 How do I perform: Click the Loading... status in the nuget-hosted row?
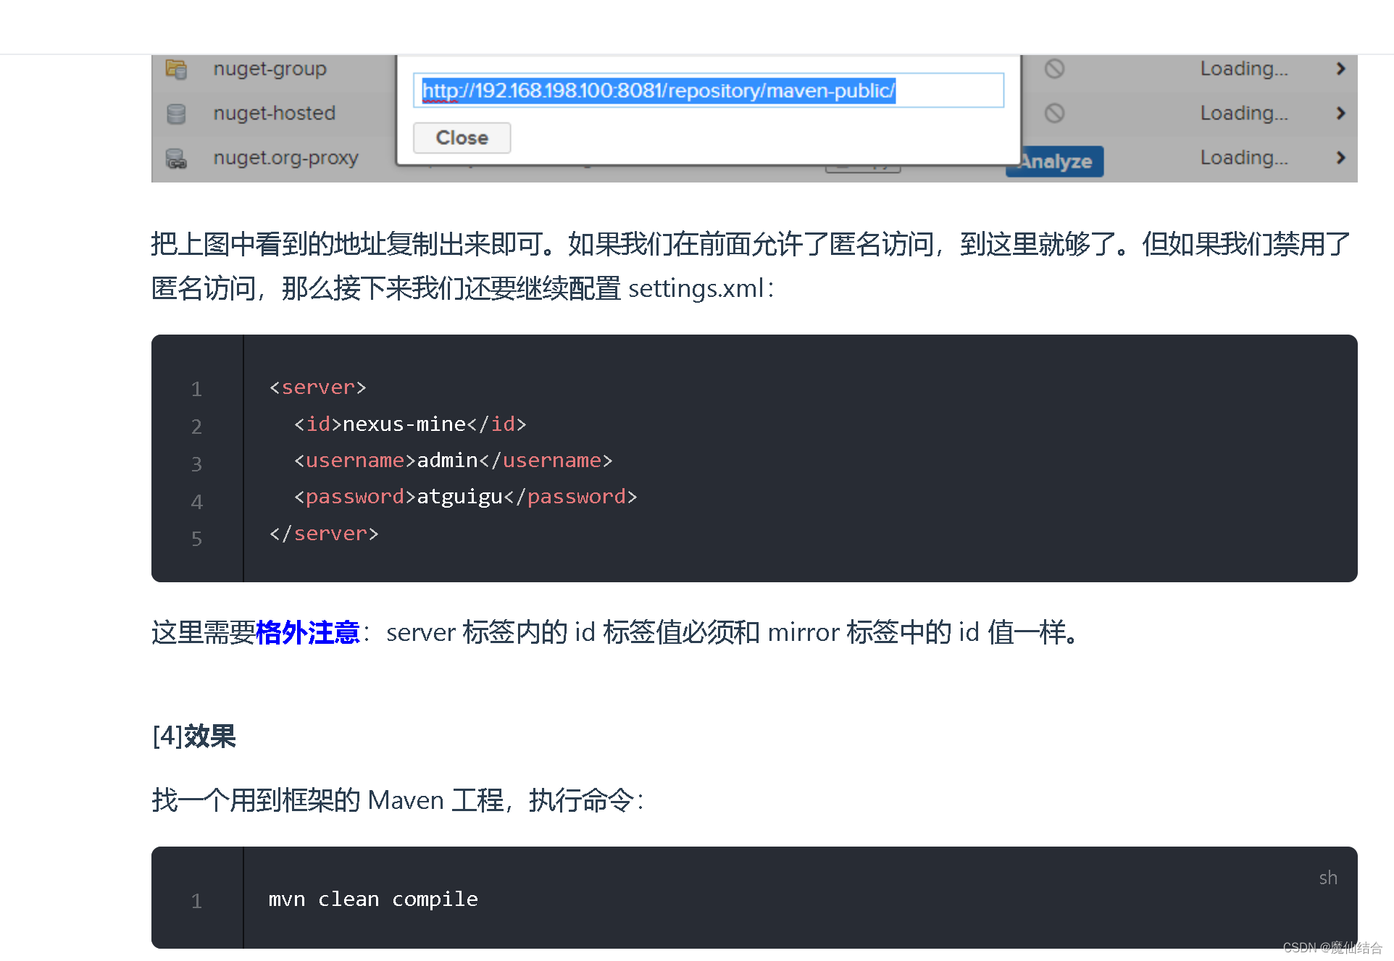click(1243, 113)
